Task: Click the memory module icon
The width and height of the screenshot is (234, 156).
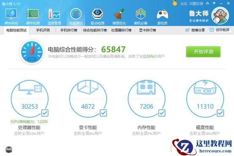Action: point(147,88)
